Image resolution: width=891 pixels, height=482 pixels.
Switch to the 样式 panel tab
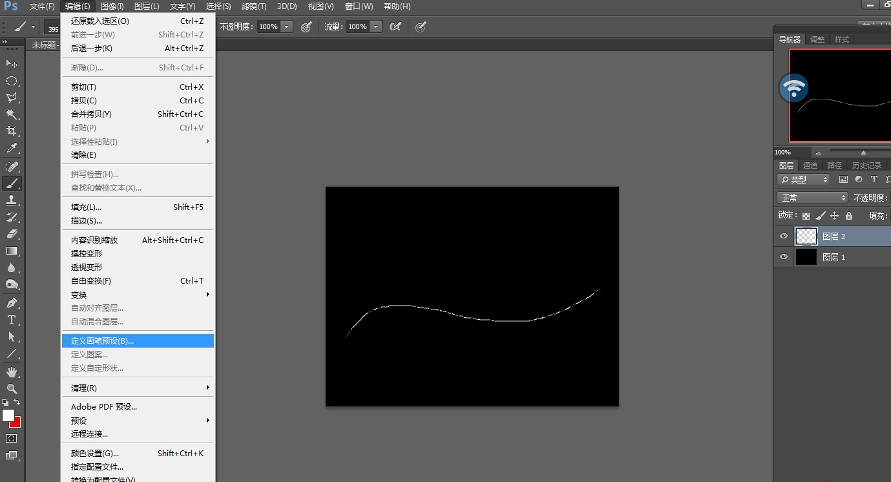point(842,39)
